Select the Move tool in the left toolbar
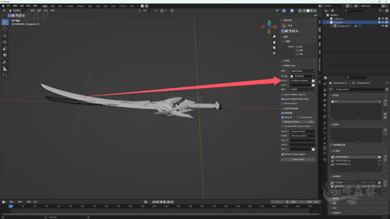The image size is (390, 219). click(5, 36)
